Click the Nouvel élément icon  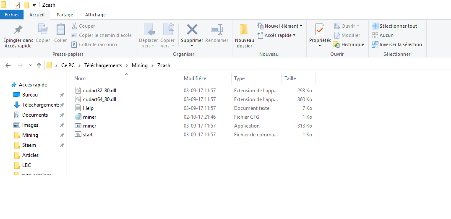(260, 26)
